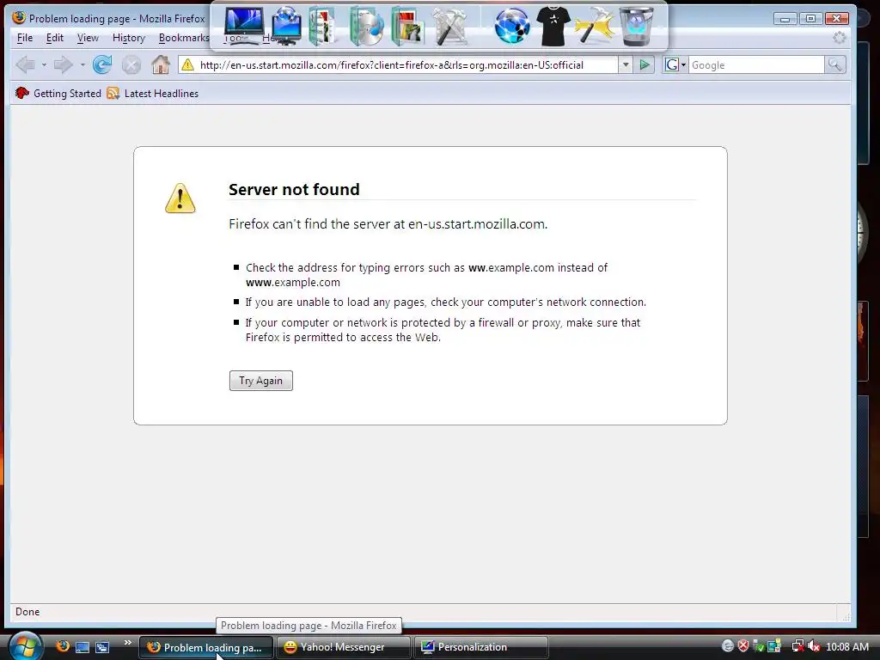Open the File menu
The width and height of the screenshot is (880, 660).
pyautogui.click(x=25, y=38)
